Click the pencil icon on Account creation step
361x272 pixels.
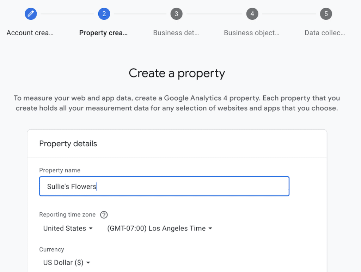coord(30,14)
